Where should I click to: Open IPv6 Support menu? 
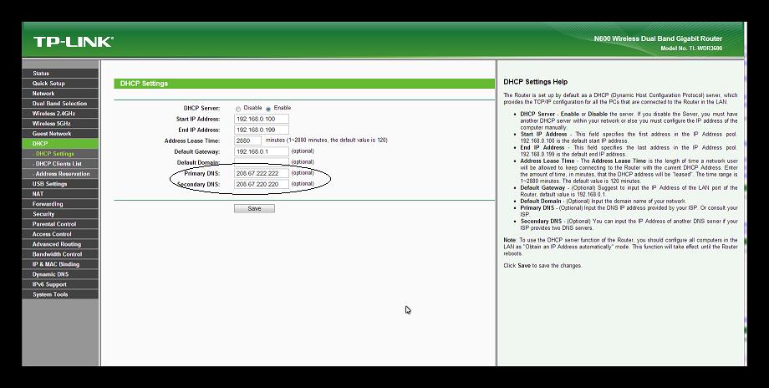60,284
